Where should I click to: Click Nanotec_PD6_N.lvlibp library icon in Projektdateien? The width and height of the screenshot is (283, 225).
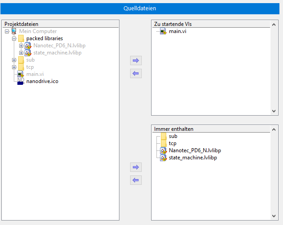(x=28, y=46)
